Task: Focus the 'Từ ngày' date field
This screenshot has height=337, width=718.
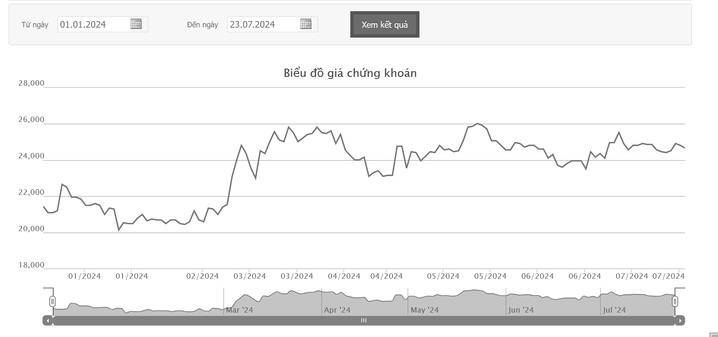Action: 94,24
